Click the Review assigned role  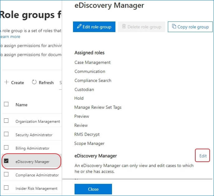[x=81, y=125]
